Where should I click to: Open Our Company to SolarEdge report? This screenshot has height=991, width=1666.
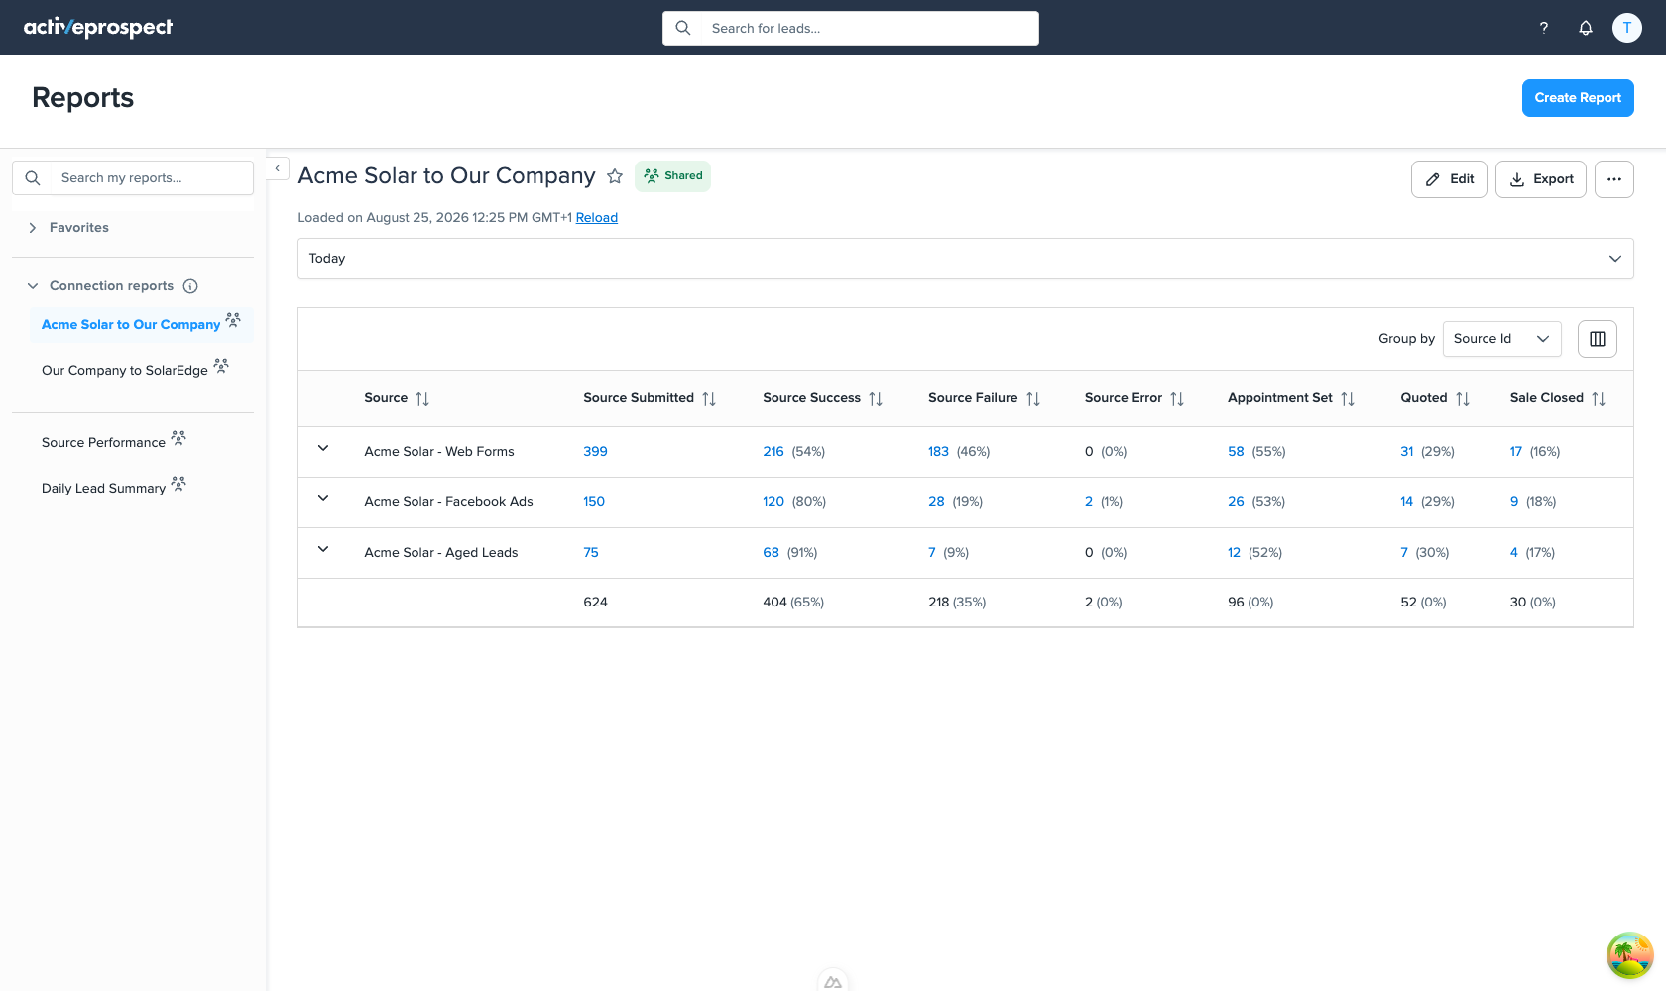click(x=125, y=371)
